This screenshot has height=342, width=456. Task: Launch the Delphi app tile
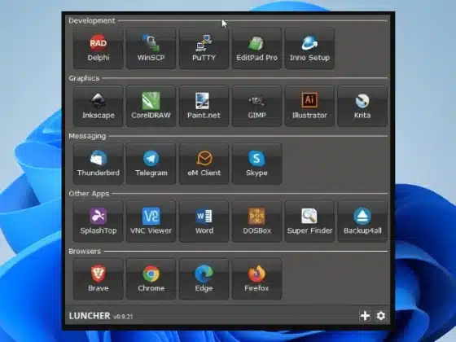tap(99, 48)
